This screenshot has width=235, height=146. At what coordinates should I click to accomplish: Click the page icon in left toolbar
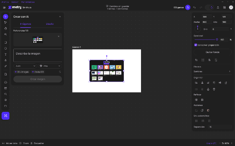click(x=5, y=74)
